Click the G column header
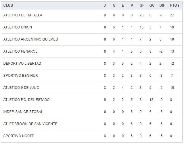This screenshot has width=184, height=144. point(114,5)
